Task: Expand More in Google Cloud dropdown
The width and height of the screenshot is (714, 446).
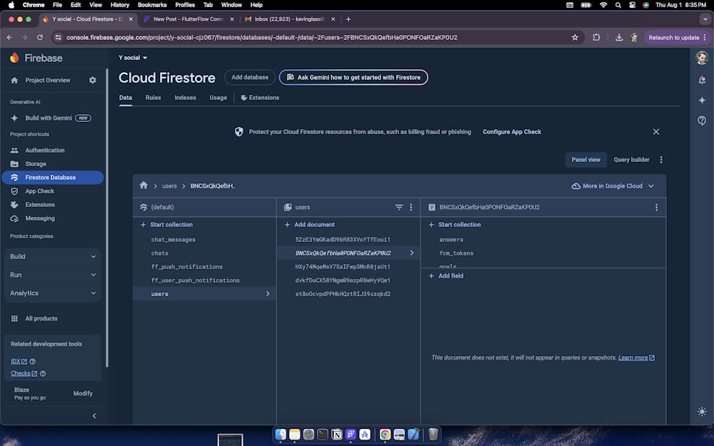Action: [613, 186]
